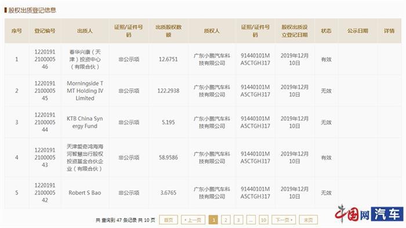Click the 出质人 column header
Image resolution: width=406 pixels, height=228 pixels.
point(85,31)
